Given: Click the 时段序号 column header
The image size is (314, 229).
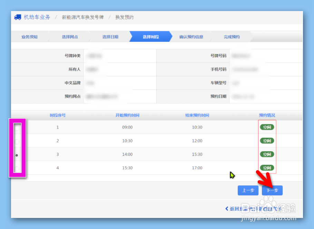Looking at the screenshot, I should coord(58,115).
